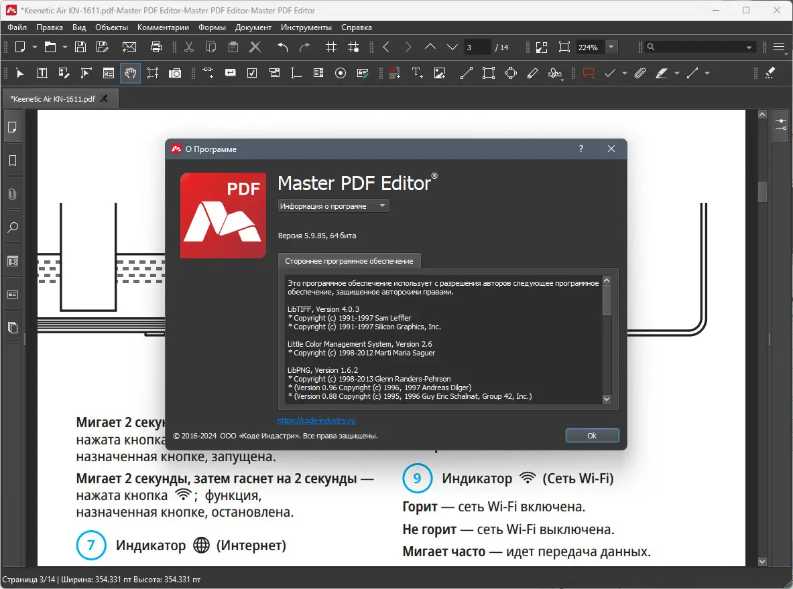Attach a file with the paperclip icon

pyautogui.click(x=640, y=73)
